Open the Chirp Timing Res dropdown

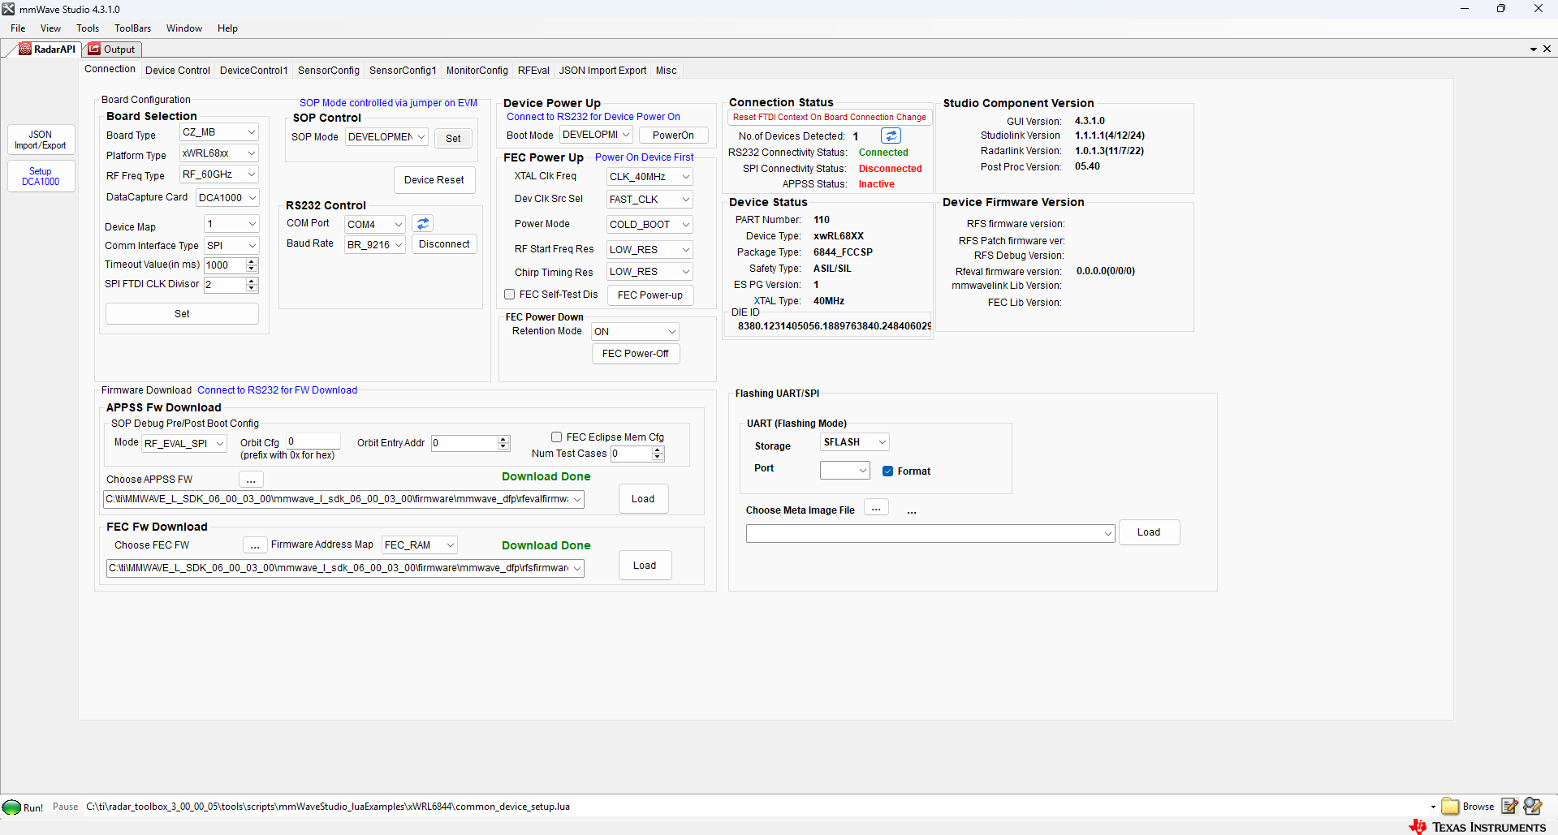click(650, 272)
